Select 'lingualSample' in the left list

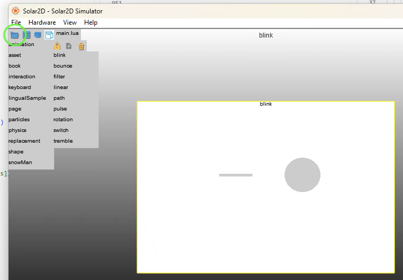click(x=27, y=98)
